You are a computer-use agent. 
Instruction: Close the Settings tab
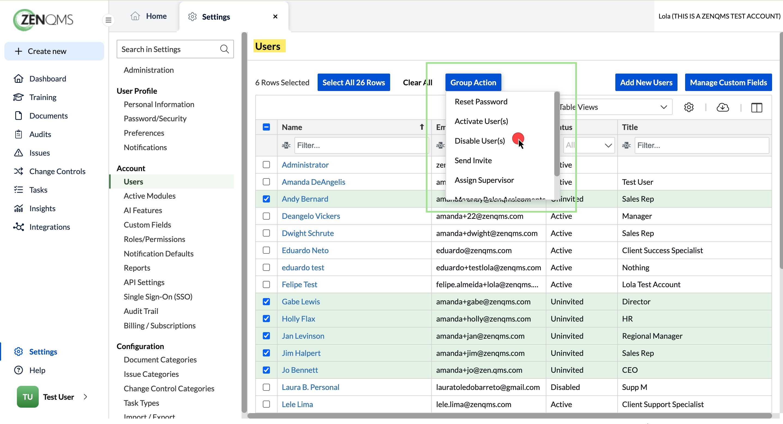[x=275, y=16]
